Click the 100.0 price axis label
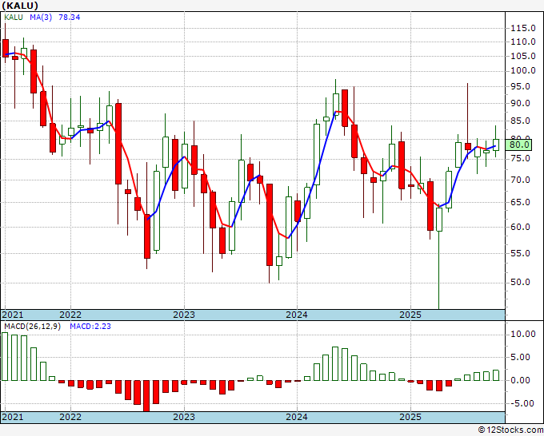Screen dimensions: 544x436 (523, 70)
